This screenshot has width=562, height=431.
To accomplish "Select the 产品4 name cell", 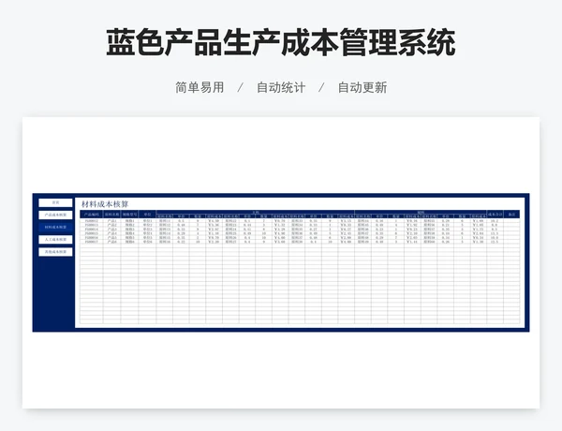I will pyautogui.click(x=111, y=233).
